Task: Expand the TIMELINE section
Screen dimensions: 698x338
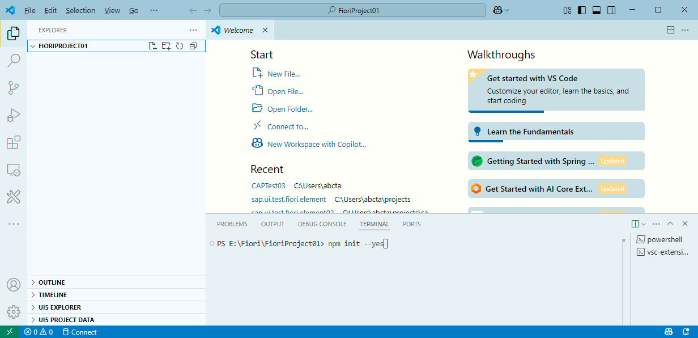Action: (116, 295)
